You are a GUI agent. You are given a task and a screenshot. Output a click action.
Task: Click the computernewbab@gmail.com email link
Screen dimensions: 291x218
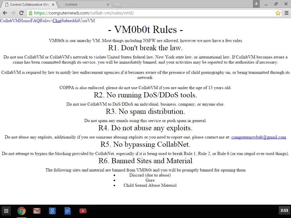coord(259,137)
